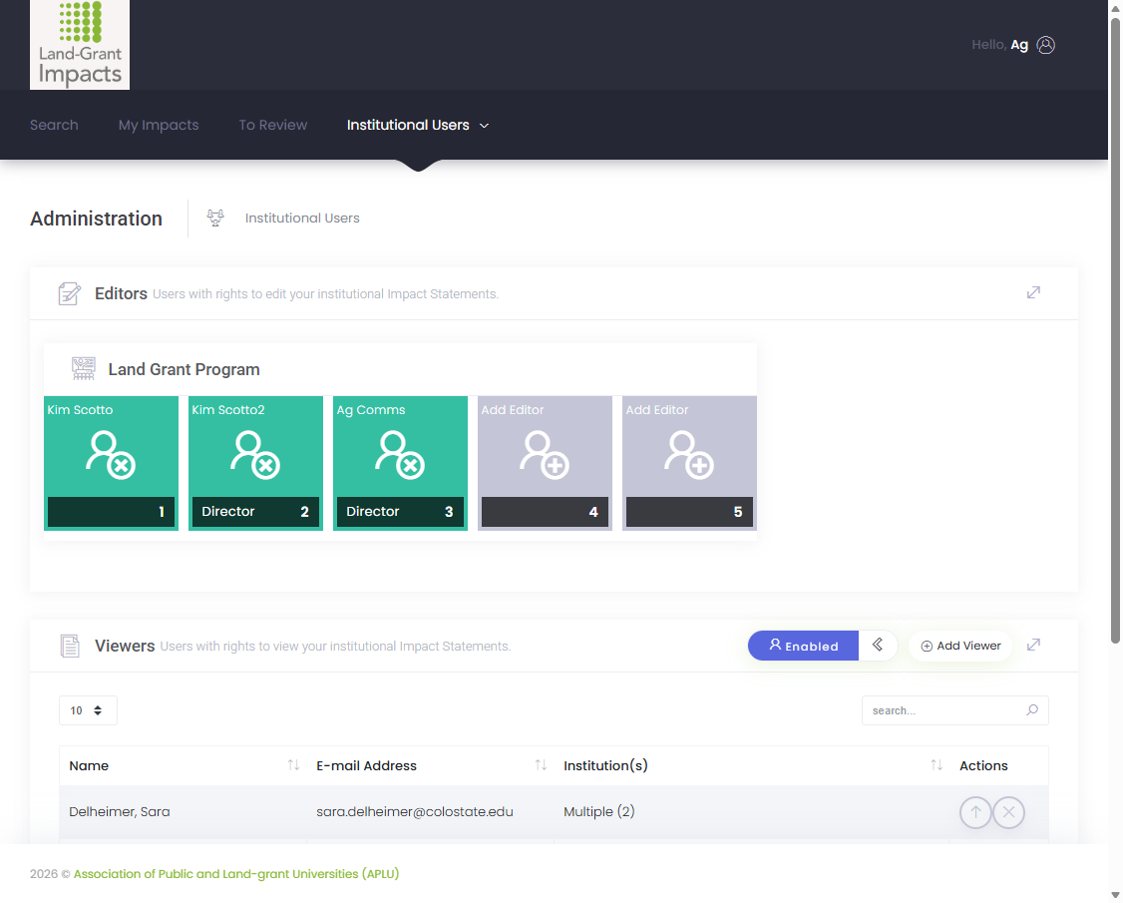Screen dimensions: 1123x903
Task: Add an editor in slot 5
Action: [690, 454]
